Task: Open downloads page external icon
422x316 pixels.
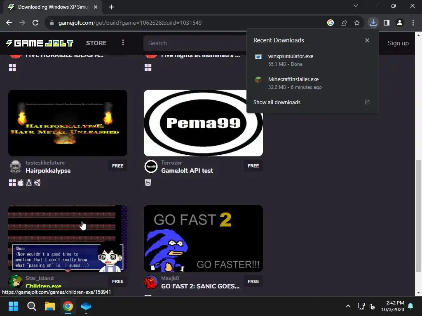Action: [x=367, y=102]
